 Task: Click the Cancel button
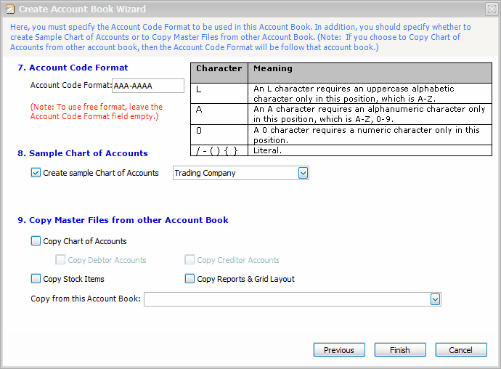(461, 350)
